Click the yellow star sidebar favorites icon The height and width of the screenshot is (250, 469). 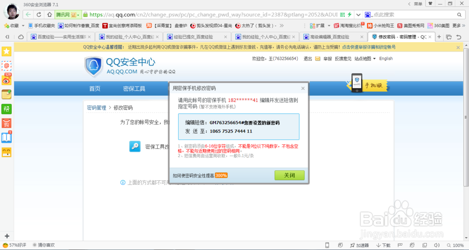coord(7,51)
